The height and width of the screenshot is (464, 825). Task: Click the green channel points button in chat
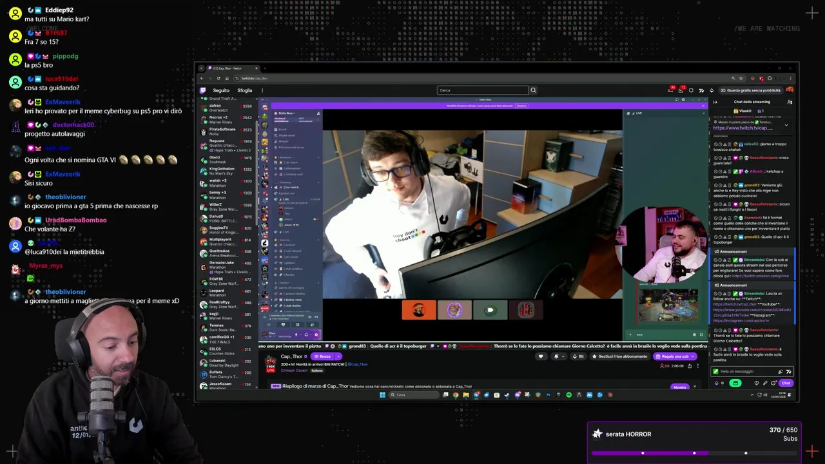[x=735, y=383]
